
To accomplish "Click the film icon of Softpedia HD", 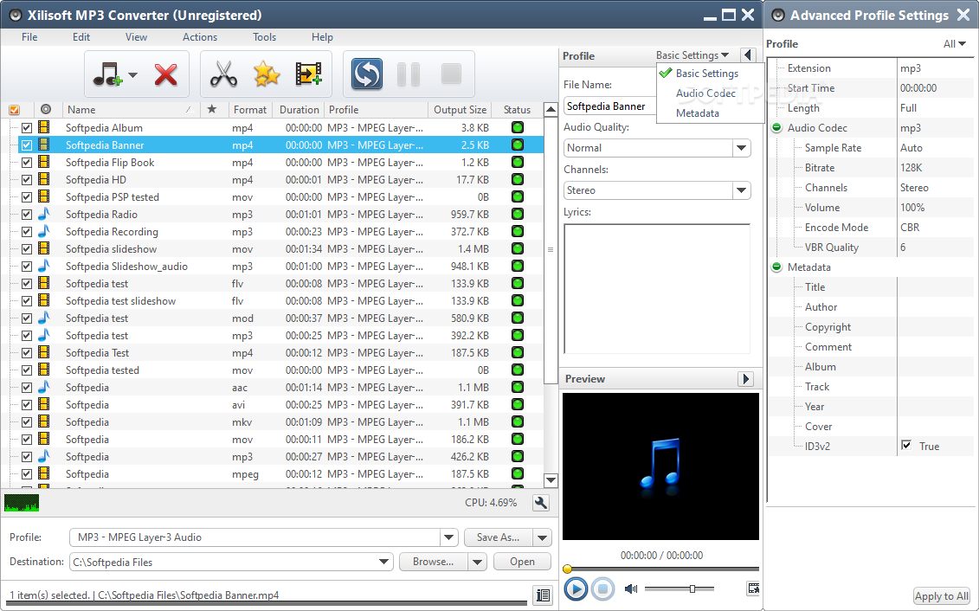I will coord(43,179).
